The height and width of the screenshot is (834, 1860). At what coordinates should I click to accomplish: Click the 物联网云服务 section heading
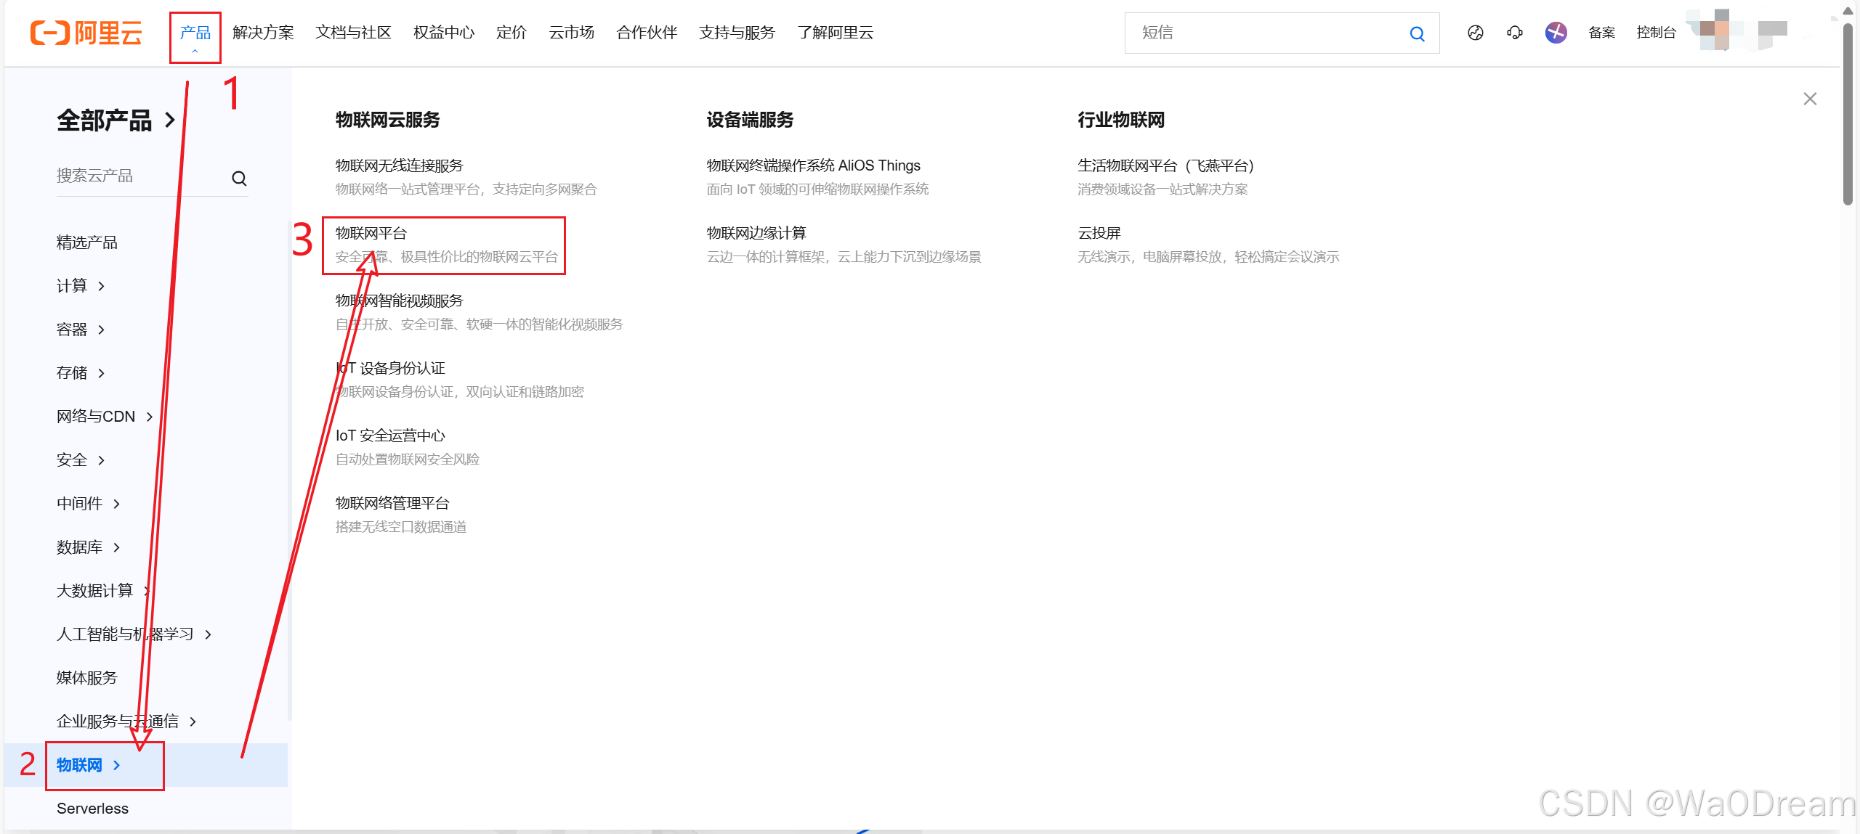(x=387, y=120)
